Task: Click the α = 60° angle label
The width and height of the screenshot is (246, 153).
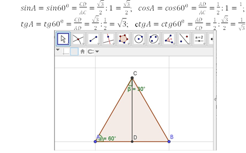Action: 107,138
